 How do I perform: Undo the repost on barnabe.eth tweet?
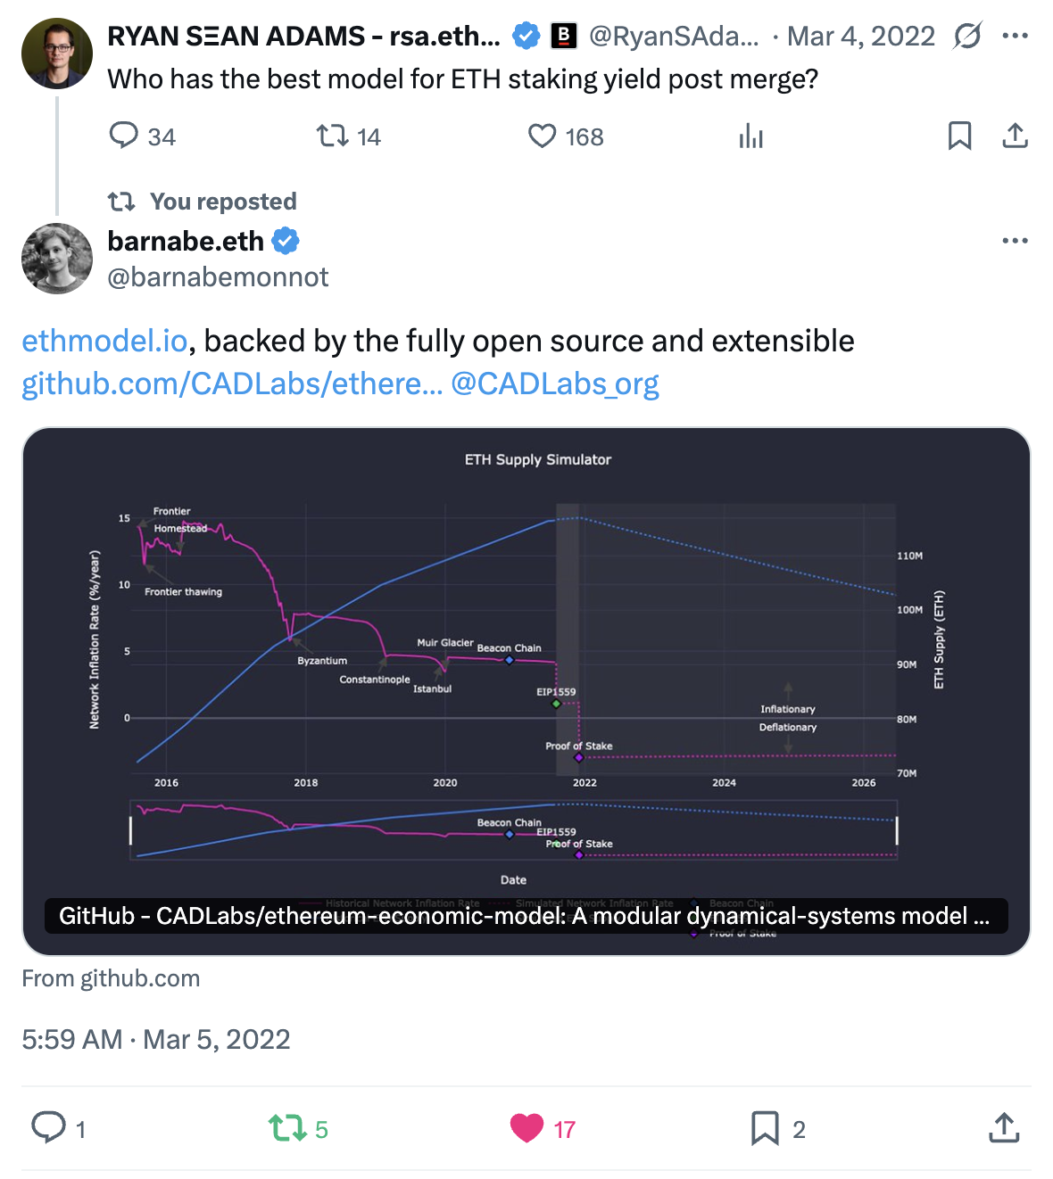tap(287, 1128)
